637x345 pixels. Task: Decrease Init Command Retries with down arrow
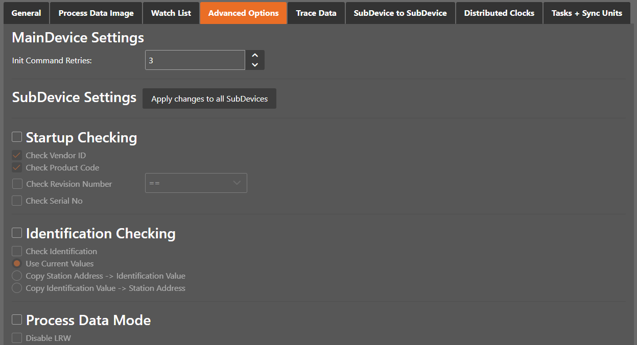pos(255,65)
